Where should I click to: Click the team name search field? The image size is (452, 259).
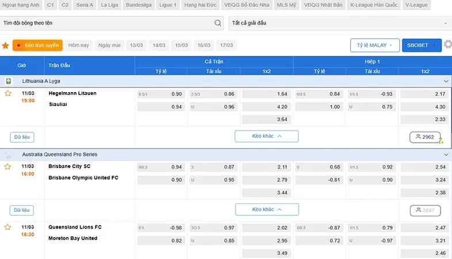(112, 23)
